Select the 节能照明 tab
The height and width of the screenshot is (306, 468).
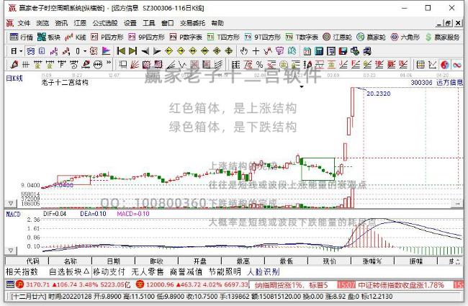point(225,271)
